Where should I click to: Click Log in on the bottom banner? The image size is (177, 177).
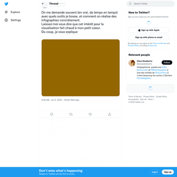point(155,172)
